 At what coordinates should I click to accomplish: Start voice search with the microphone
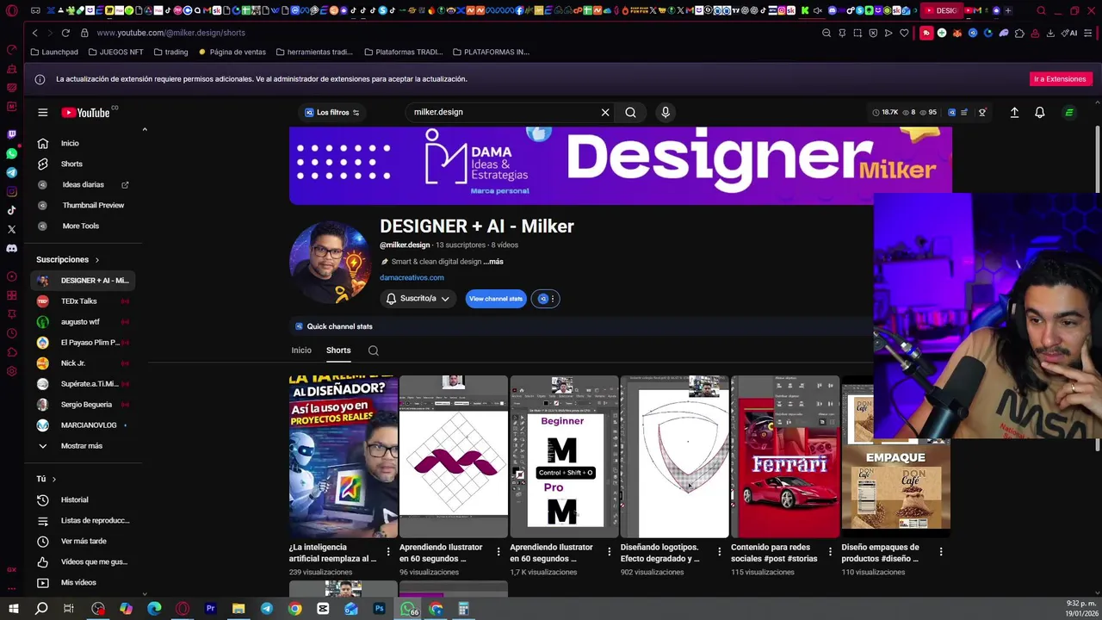coord(665,112)
